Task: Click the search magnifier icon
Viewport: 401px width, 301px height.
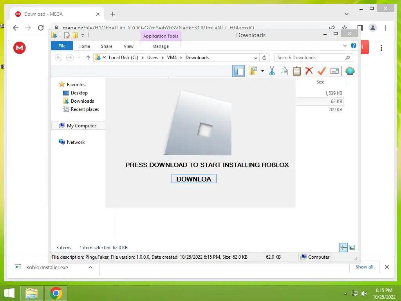Action: (x=347, y=58)
